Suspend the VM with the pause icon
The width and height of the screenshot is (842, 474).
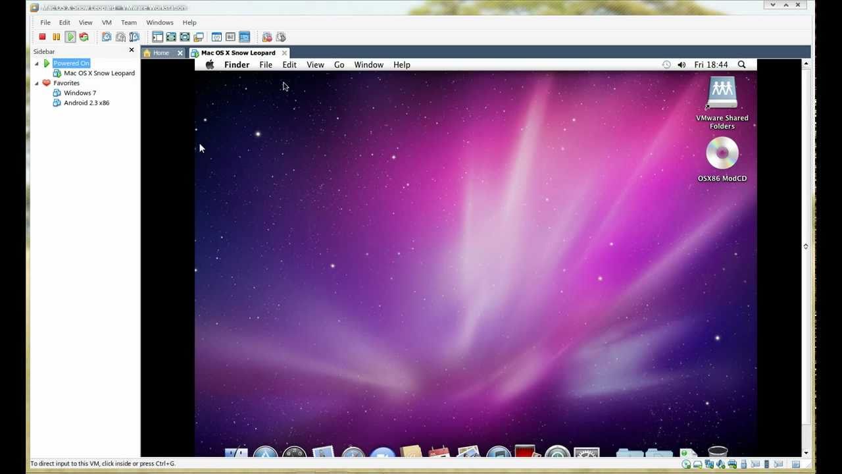coord(56,37)
